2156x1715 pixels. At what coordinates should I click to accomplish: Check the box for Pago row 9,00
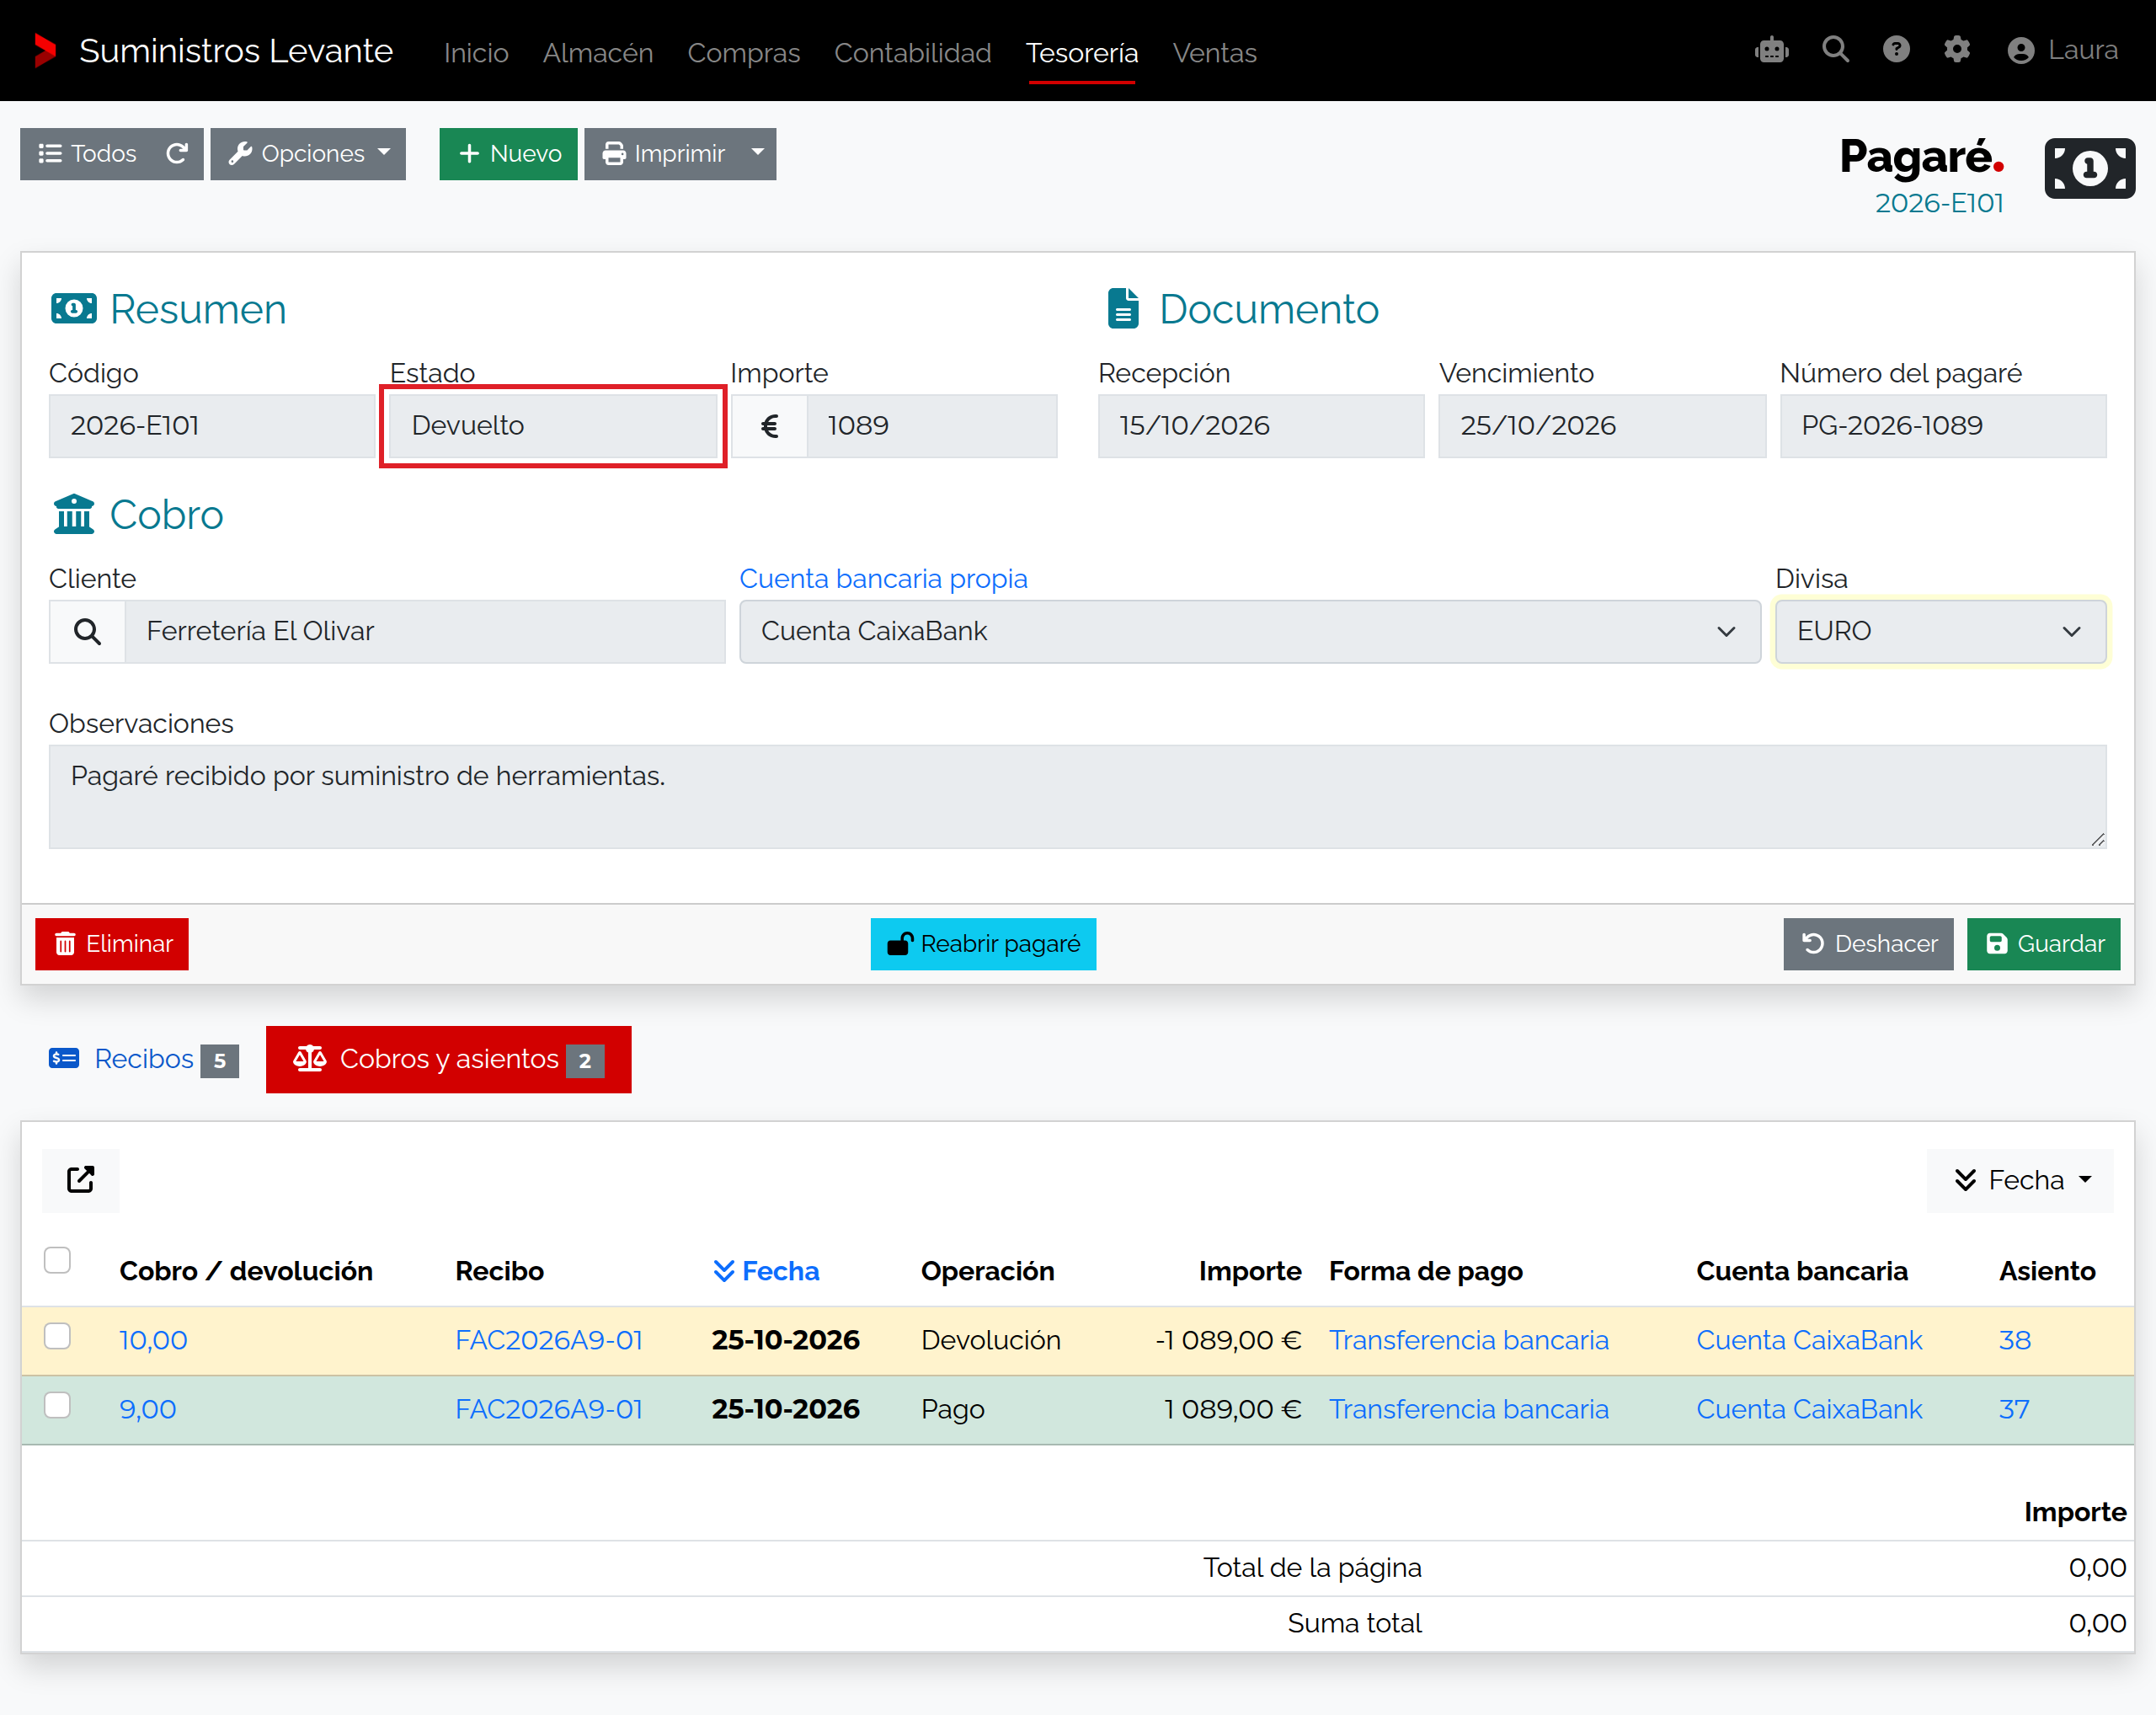coord(58,1405)
